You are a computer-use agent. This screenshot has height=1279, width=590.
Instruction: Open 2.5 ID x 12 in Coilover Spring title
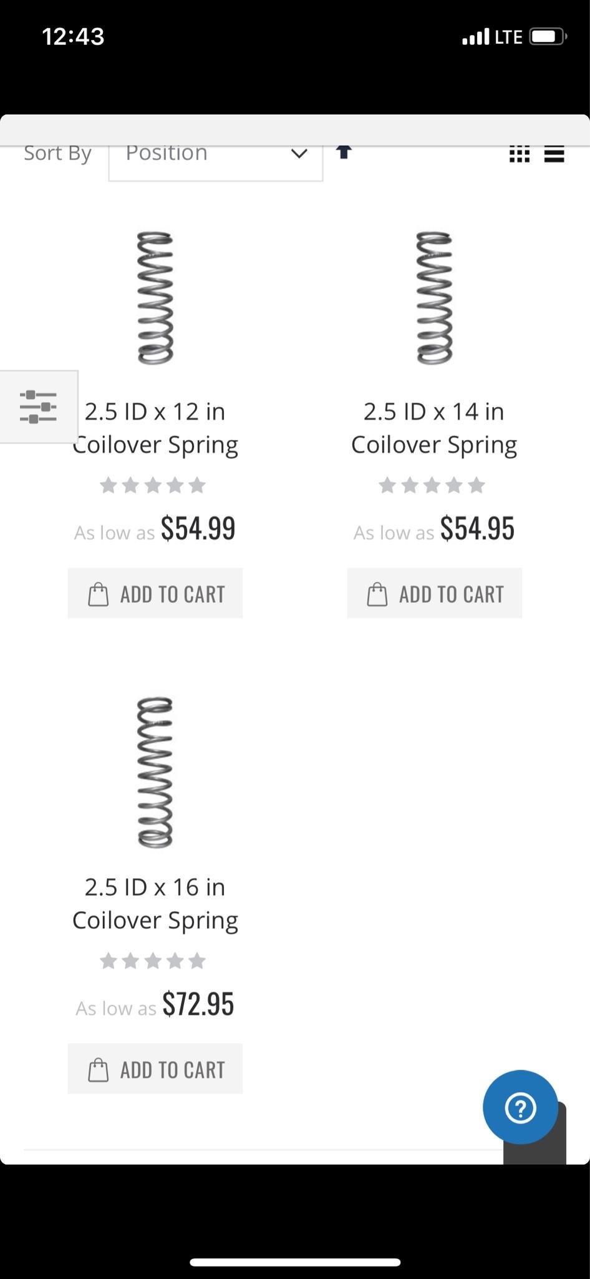pos(155,428)
